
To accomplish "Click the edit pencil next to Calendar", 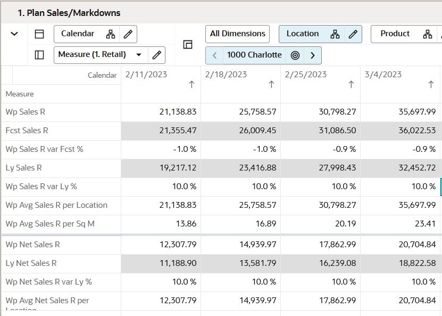I will click(128, 34).
